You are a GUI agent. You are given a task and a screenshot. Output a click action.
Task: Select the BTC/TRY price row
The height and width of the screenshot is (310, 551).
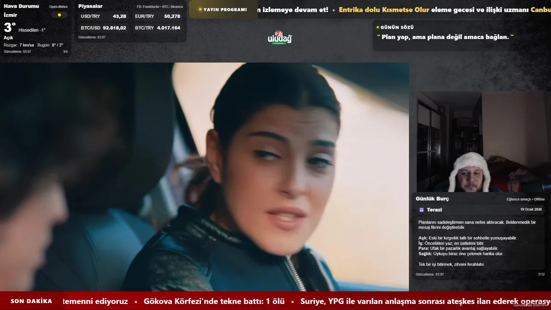(158, 28)
